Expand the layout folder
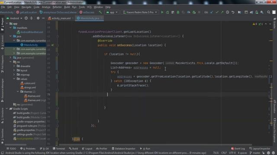Image resolution: width=277 pixels, height=155 pixels. click(x=14, y=71)
